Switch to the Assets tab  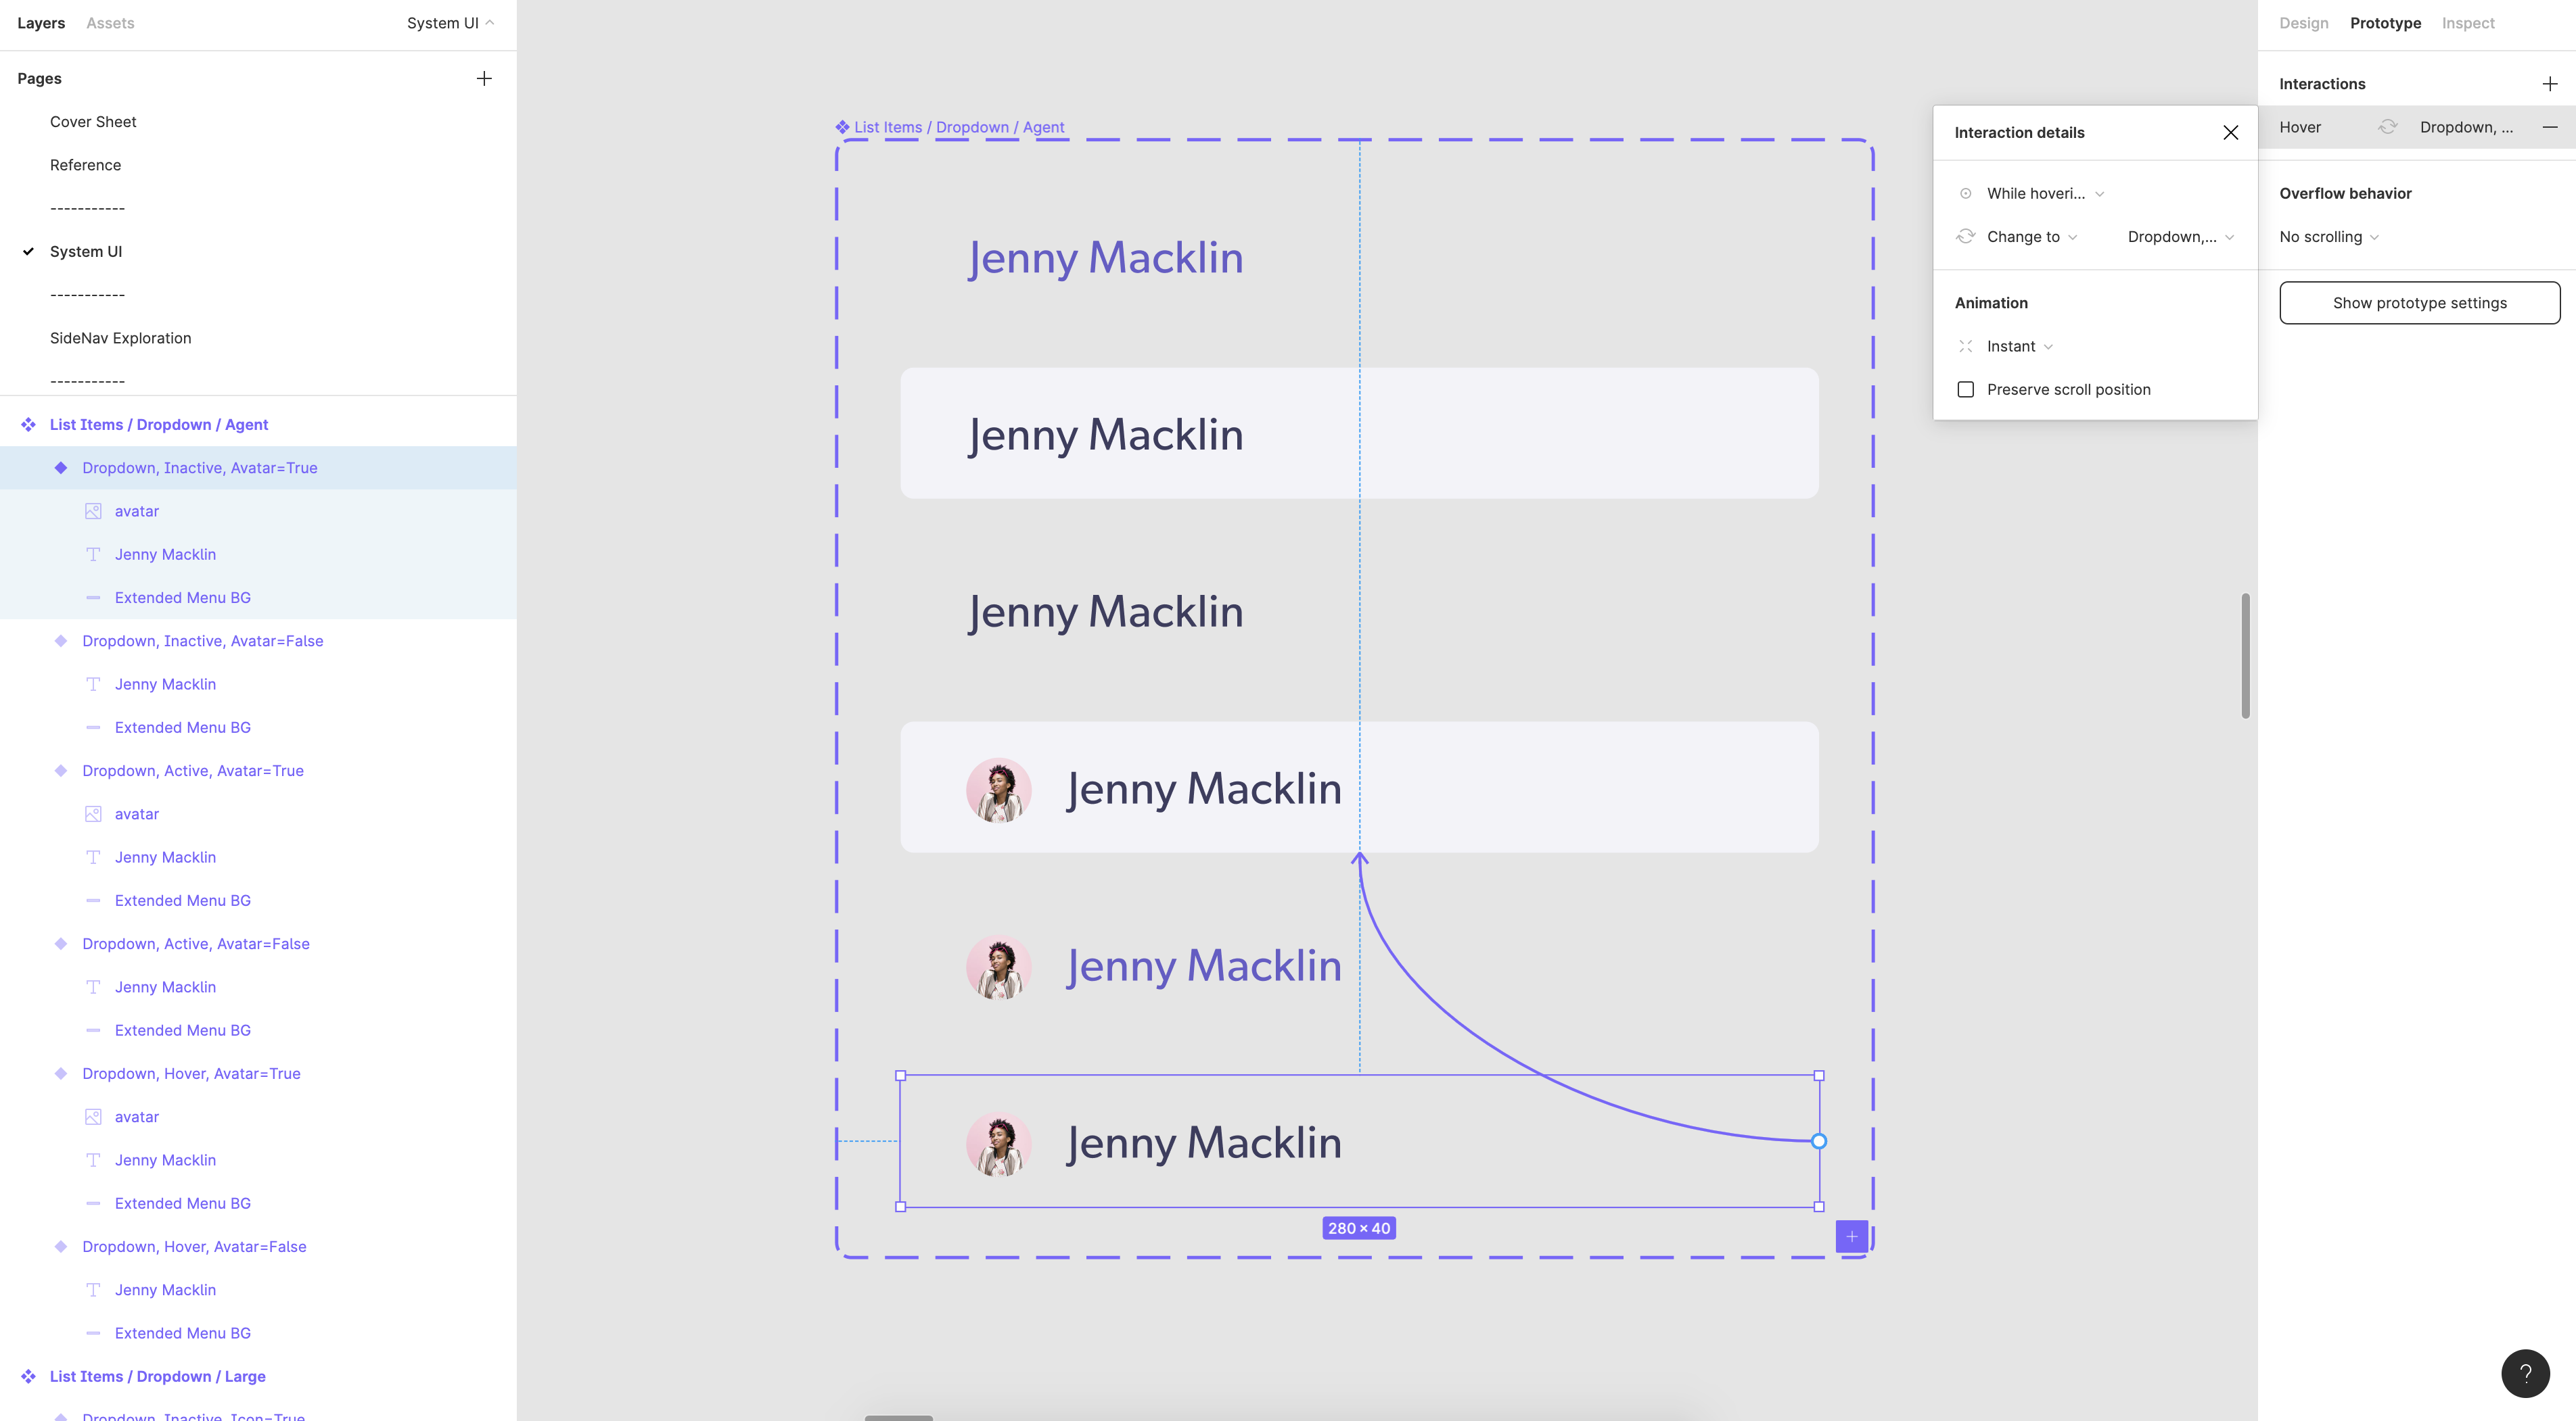[x=110, y=23]
